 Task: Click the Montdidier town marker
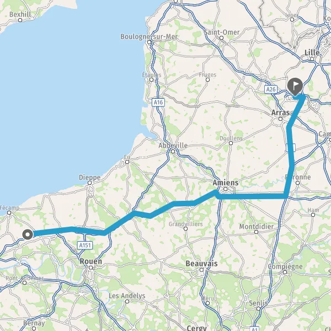pyautogui.click(x=256, y=232)
